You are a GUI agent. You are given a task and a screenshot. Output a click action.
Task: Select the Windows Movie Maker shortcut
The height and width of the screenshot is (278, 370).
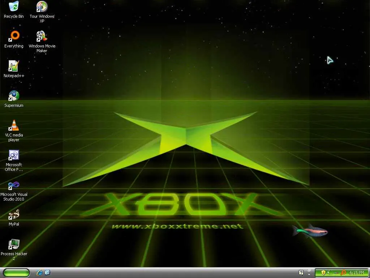[42, 42]
